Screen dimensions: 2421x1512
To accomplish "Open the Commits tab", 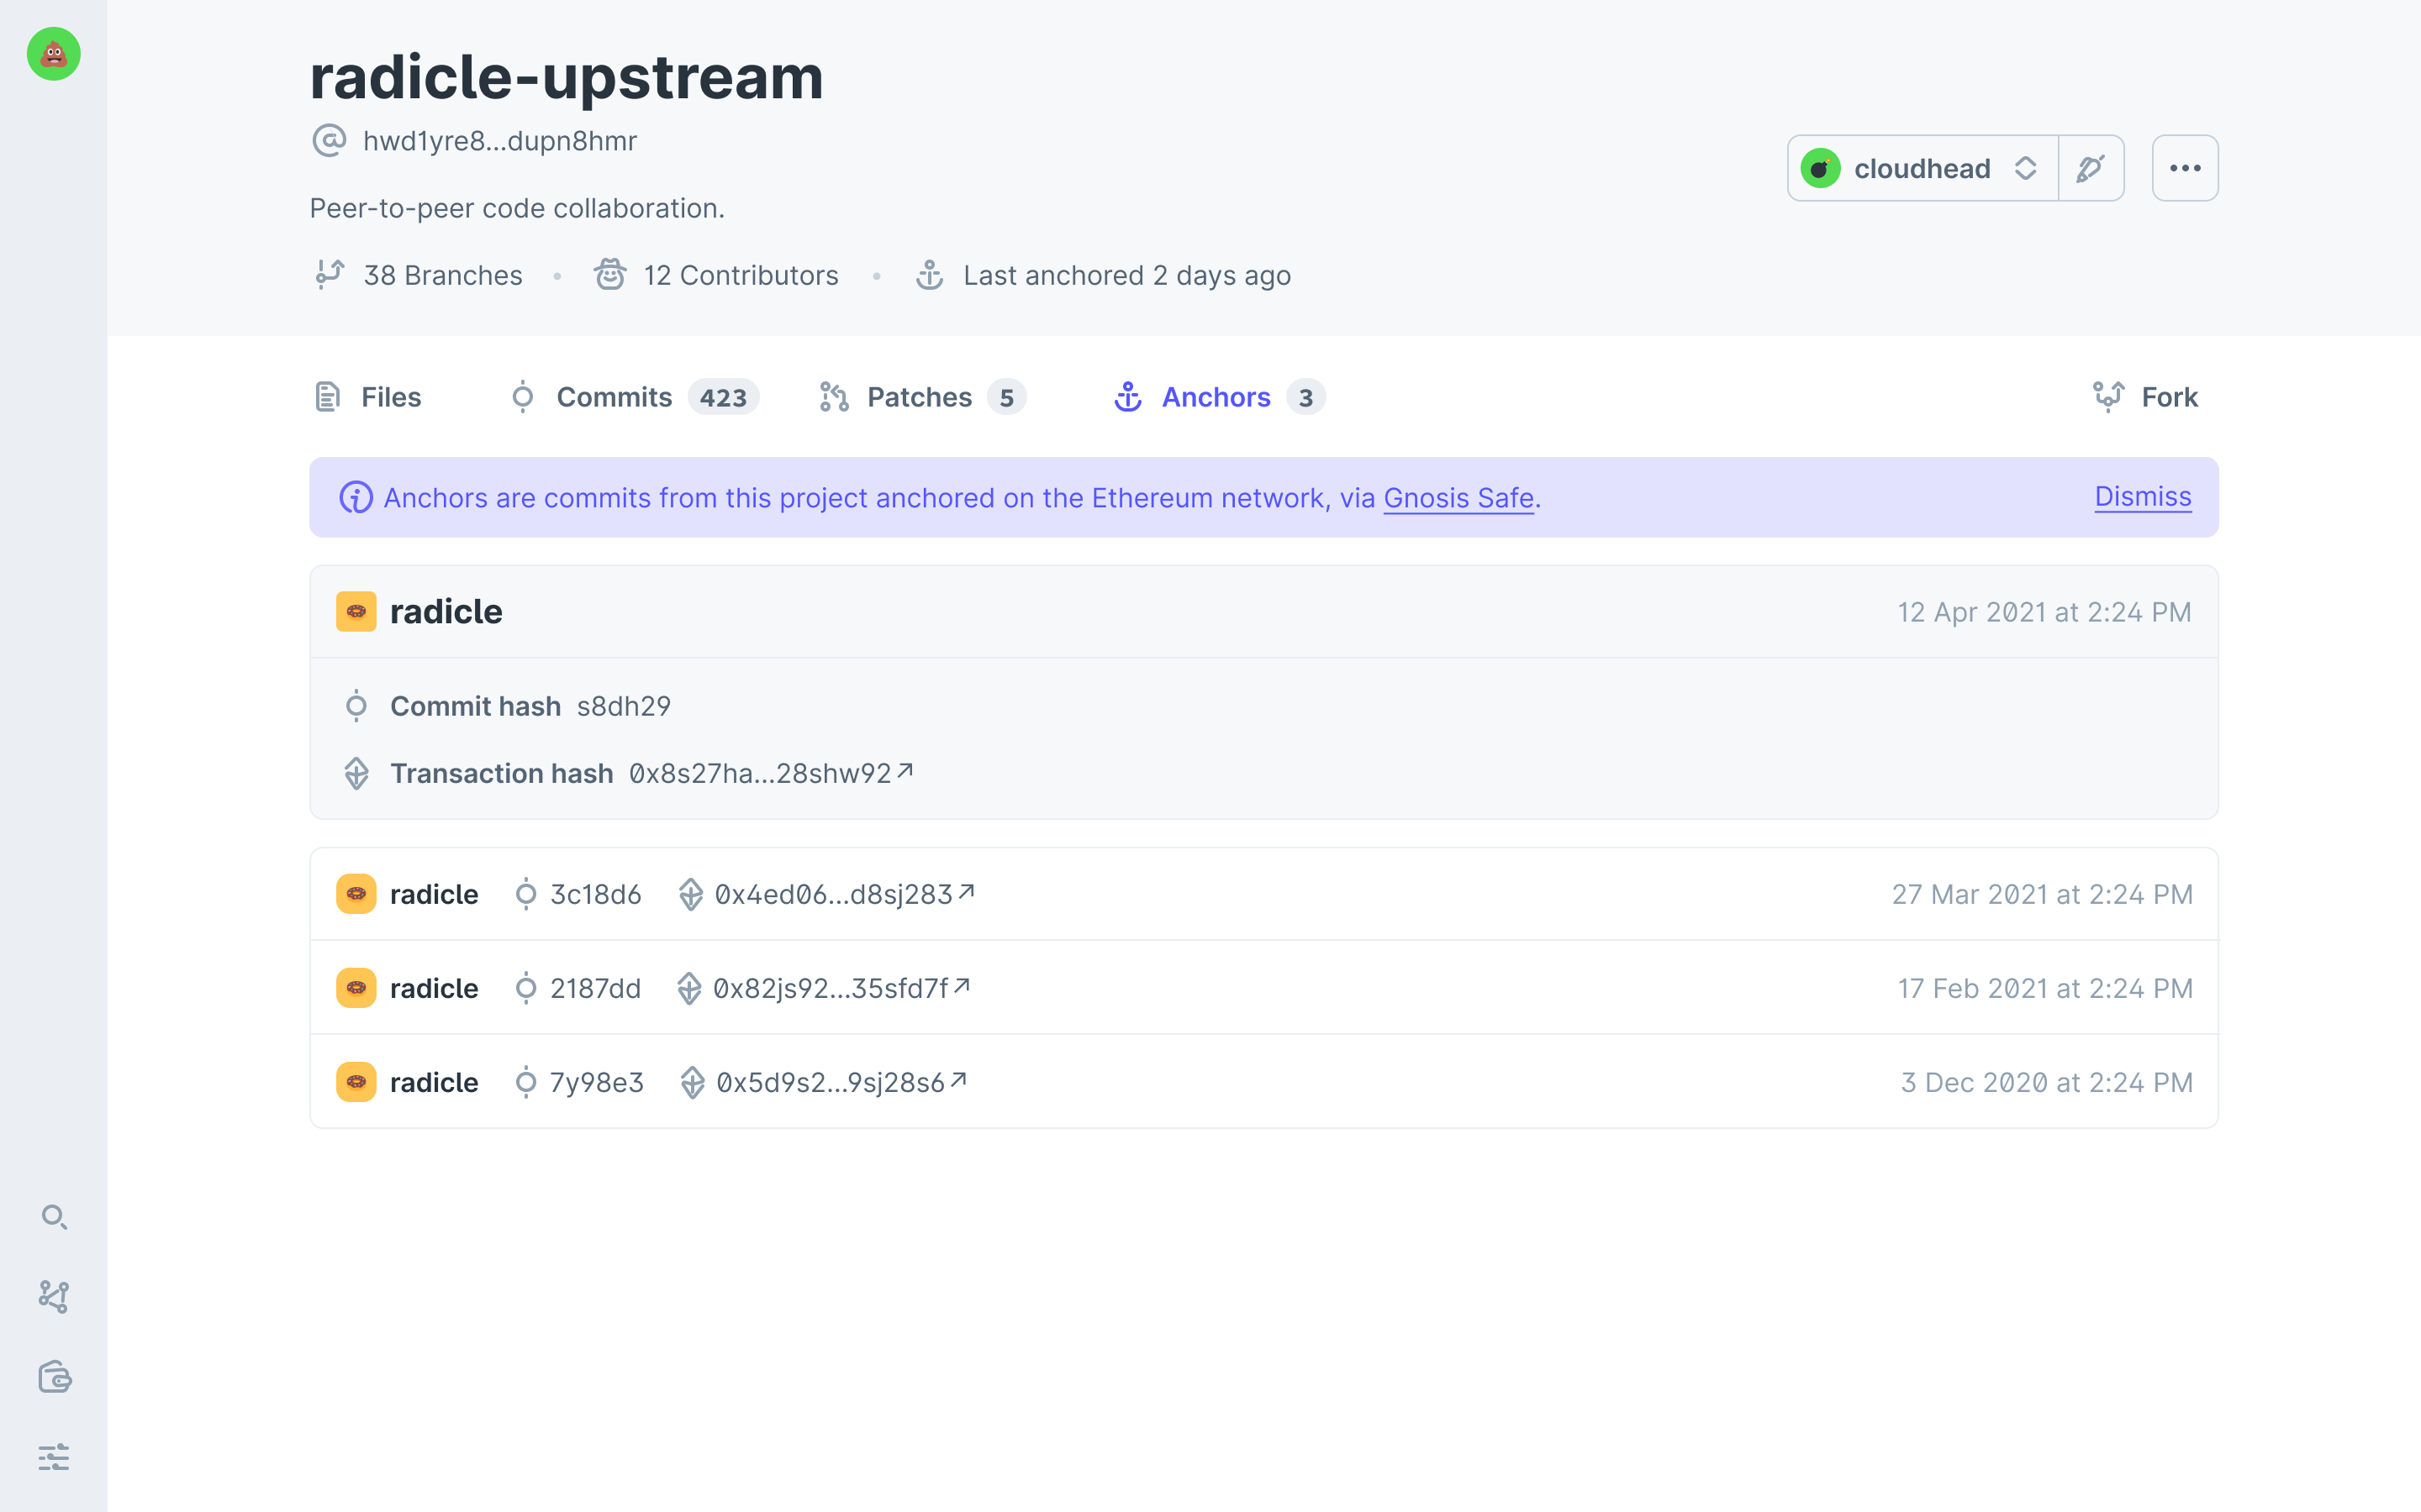I will click(614, 397).
